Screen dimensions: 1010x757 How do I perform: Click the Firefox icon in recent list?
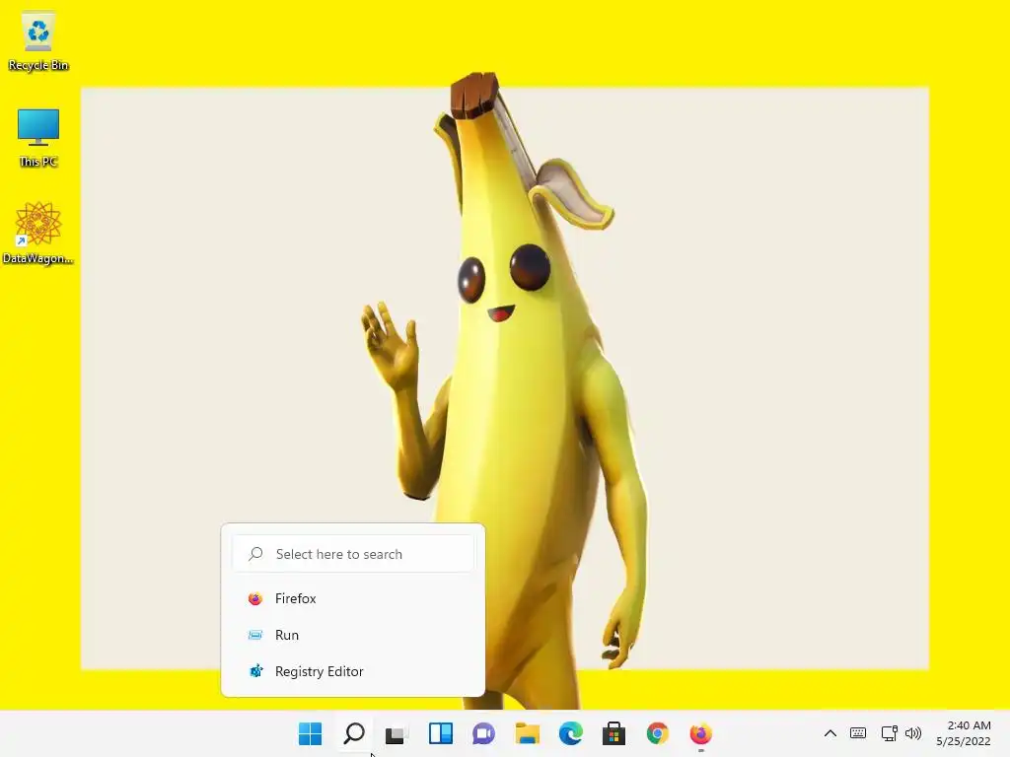click(255, 598)
